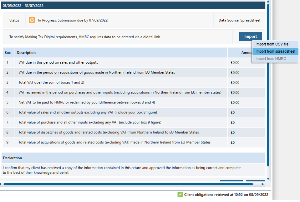Select the Total VAT due row description
300x202 pixels.
coord(51,82)
